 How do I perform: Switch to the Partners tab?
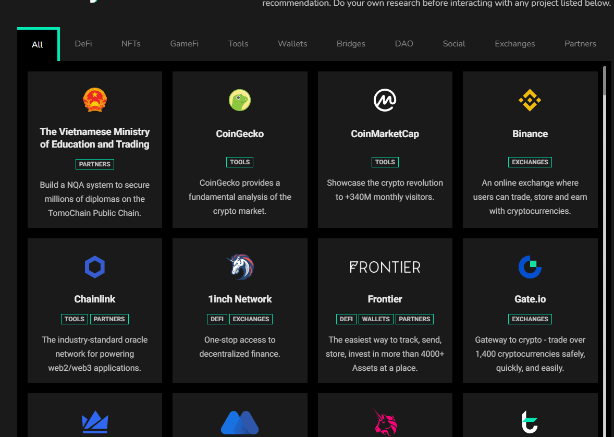click(x=580, y=43)
